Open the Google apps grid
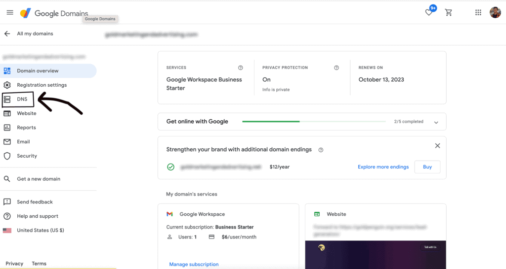The width and height of the screenshot is (506, 269). (x=478, y=12)
